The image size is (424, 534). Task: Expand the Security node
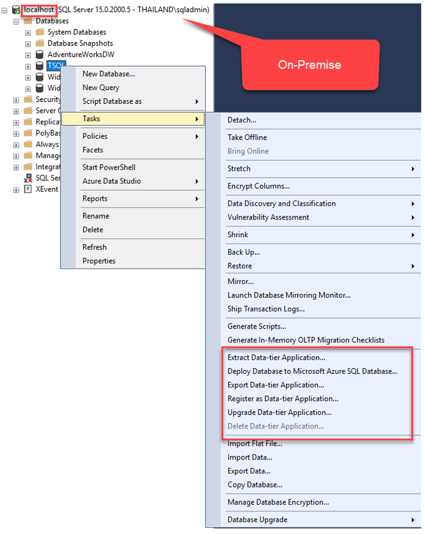point(16,100)
